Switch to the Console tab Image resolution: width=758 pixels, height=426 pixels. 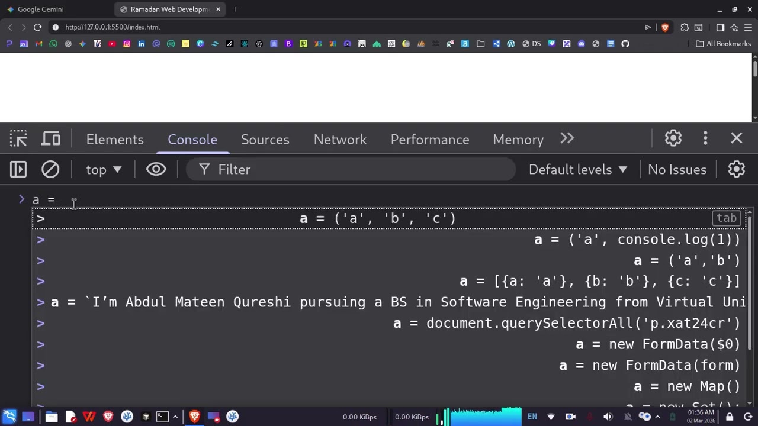[192, 140]
